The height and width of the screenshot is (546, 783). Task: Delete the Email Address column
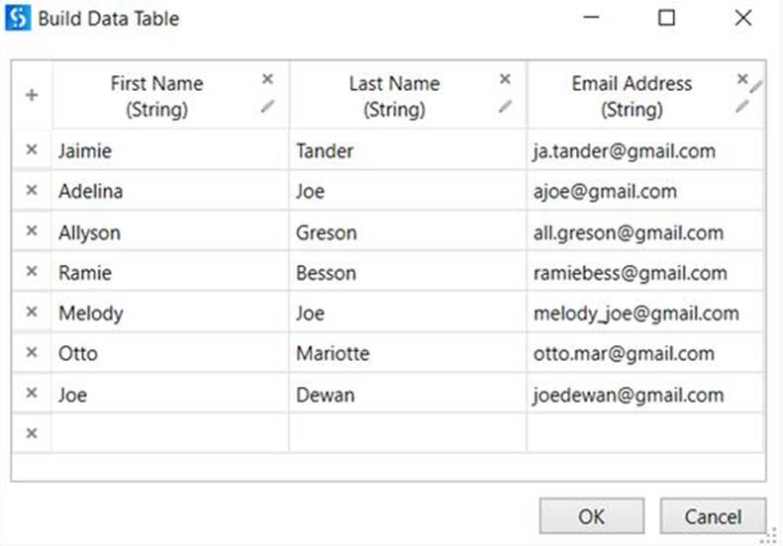742,79
